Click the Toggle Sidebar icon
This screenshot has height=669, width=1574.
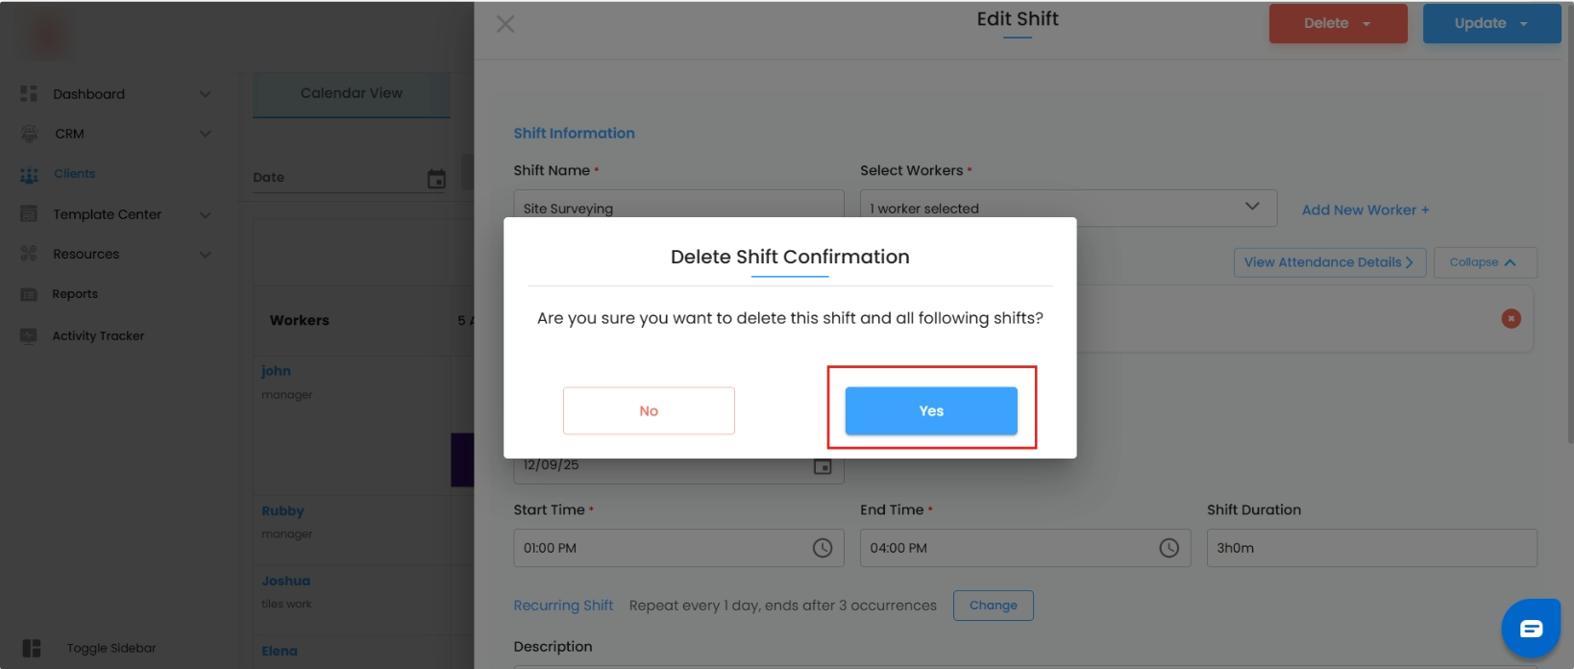click(32, 649)
